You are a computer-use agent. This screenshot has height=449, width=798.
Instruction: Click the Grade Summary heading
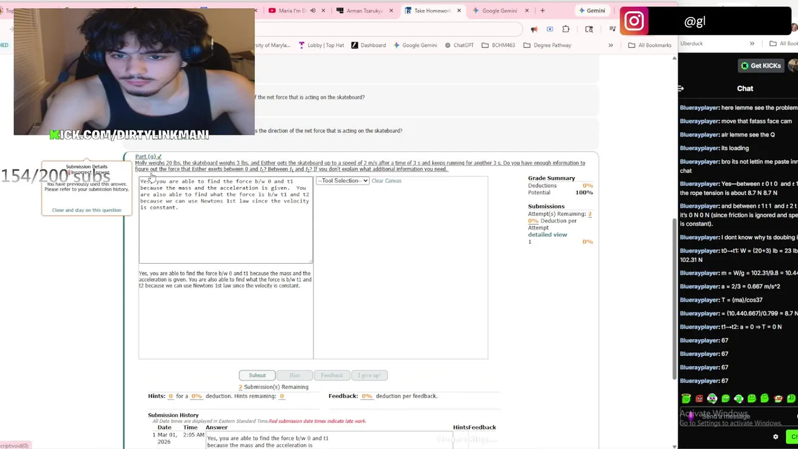[552, 178]
